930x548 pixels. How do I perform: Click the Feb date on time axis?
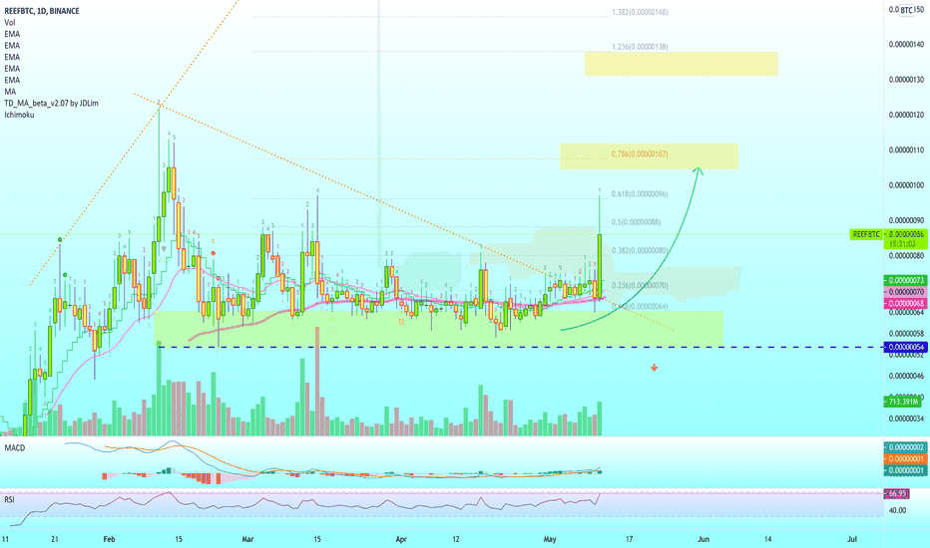pos(109,539)
